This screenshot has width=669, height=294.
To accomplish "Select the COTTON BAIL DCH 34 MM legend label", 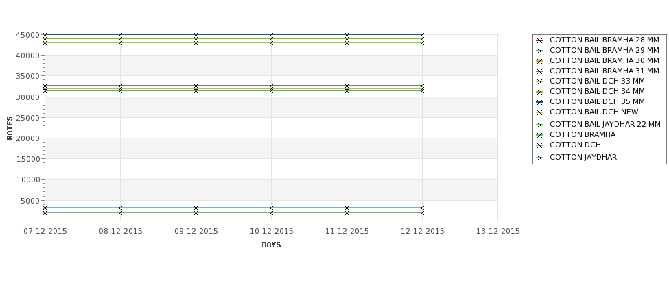I will (x=597, y=91).
